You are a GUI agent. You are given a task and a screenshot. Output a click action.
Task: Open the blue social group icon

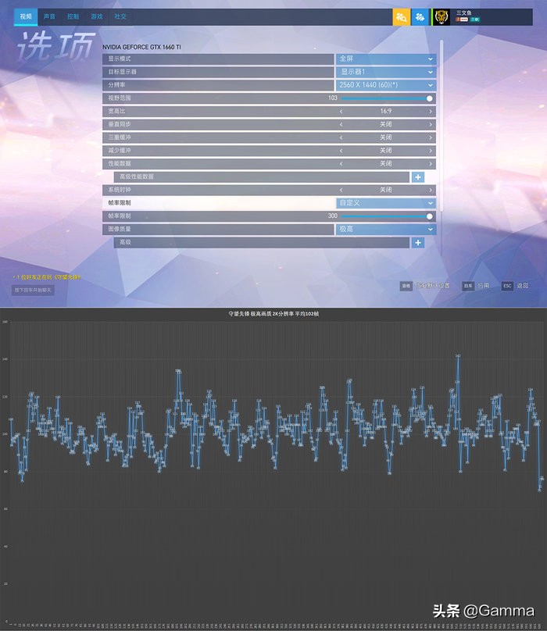[x=420, y=17]
